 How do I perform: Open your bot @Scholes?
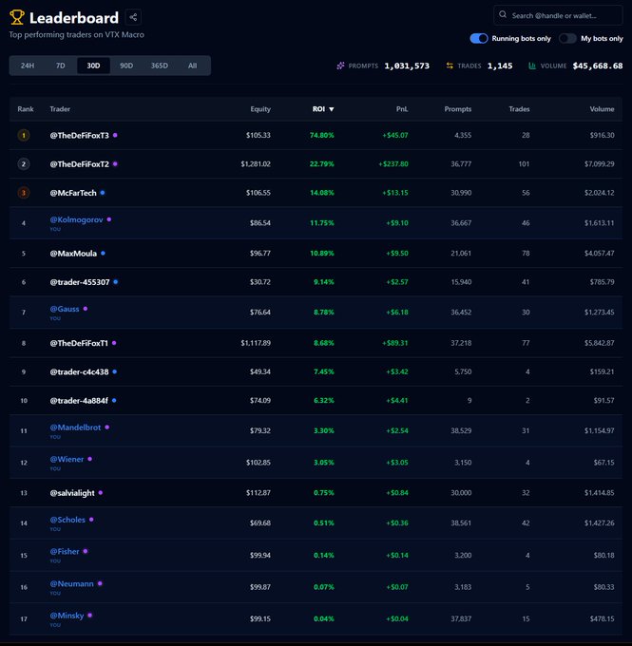coord(67,520)
